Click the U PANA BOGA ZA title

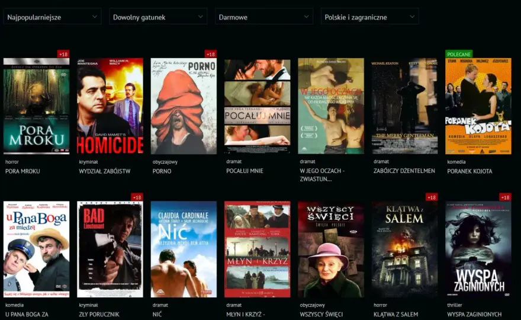[x=27, y=314]
